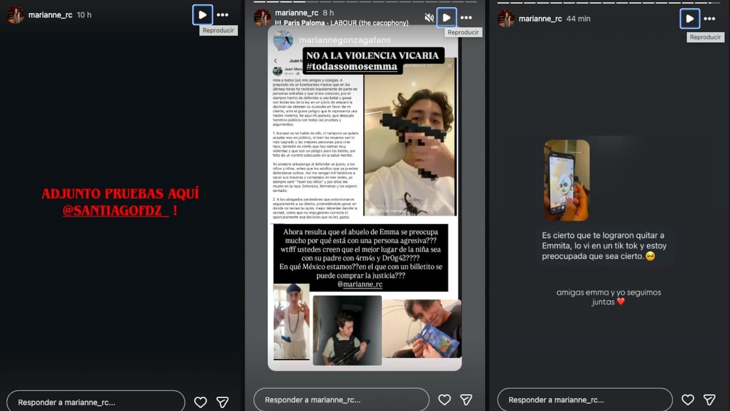Click the marianne_rc avatar on the middle story header
The height and width of the screenshot is (411, 730).
tap(263, 17)
